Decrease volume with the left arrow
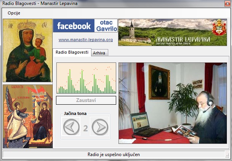The image size is (232, 161). pyautogui.click(x=72, y=127)
